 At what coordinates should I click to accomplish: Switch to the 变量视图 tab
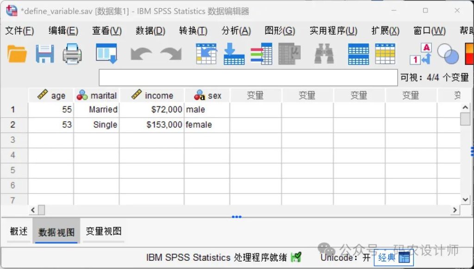pos(104,231)
